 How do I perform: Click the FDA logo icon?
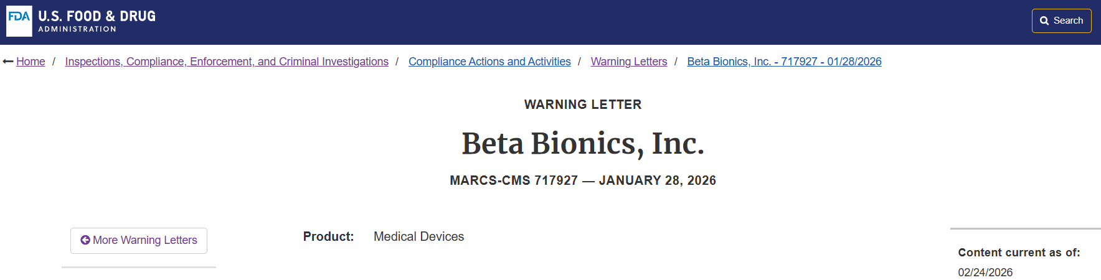19,21
